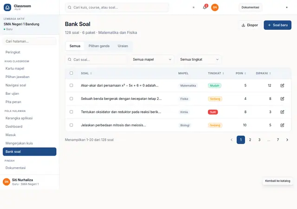Go to the previous page arrow

232,140
